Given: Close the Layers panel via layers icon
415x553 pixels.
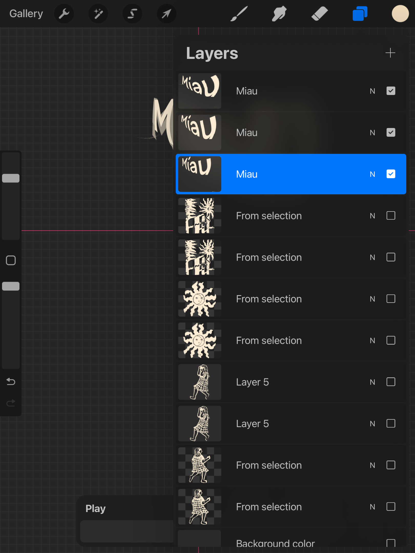Looking at the screenshot, I should (360, 14).
